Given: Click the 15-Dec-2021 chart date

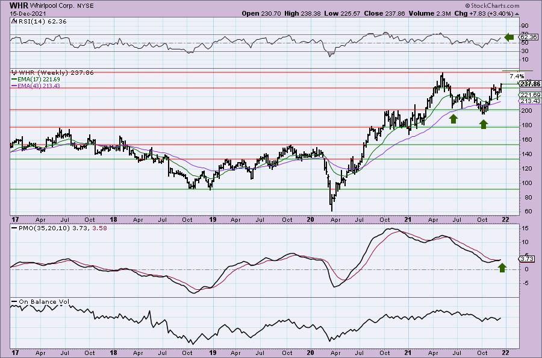Looking at the screenshot, I should pyautogui.click(x=26, y=13).
